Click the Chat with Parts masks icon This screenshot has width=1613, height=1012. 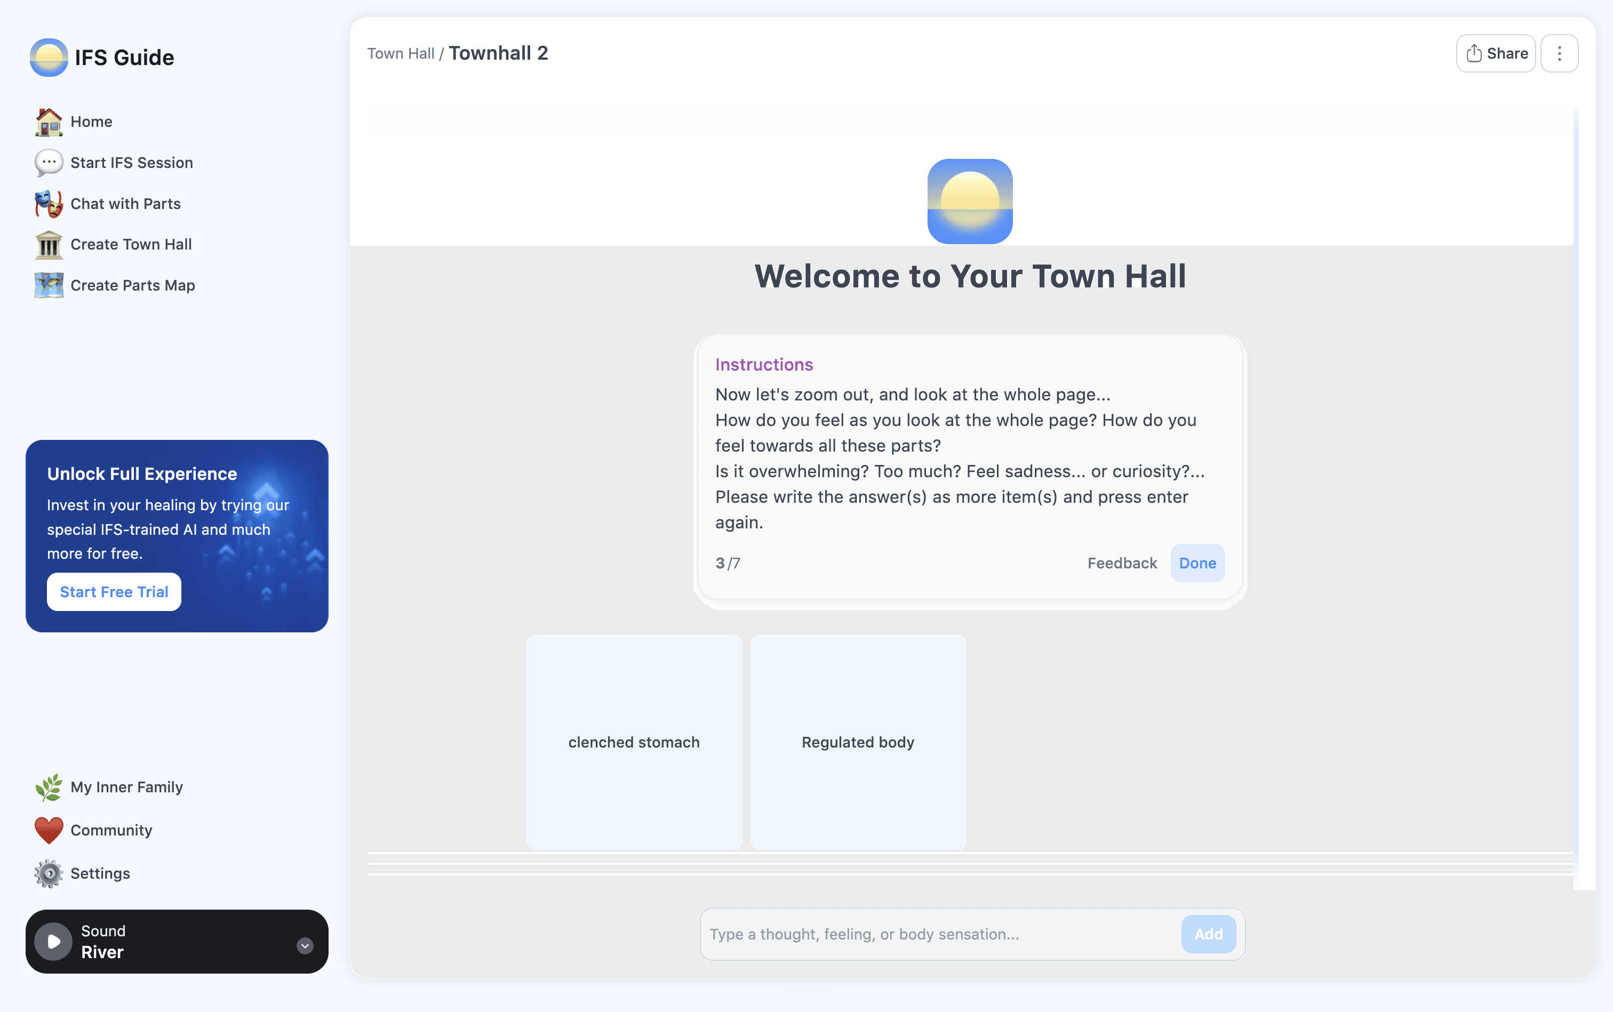coord(49,204)
